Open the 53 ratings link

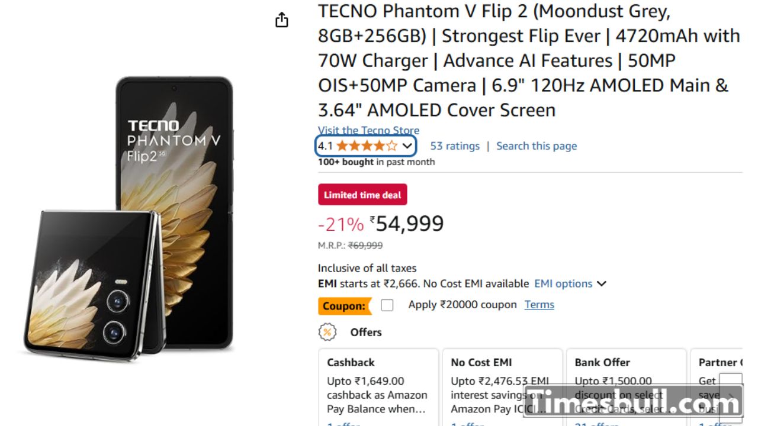[455, 146]
